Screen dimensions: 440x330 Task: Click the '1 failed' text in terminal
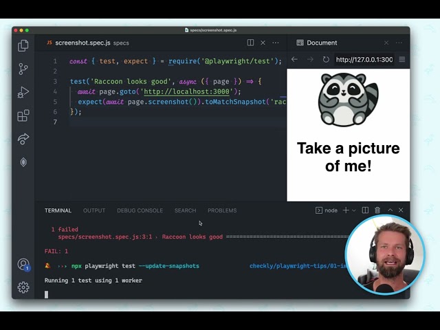[x=65, y=230]
